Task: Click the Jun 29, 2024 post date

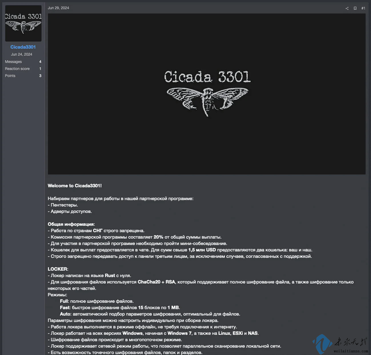Action: 58,8
